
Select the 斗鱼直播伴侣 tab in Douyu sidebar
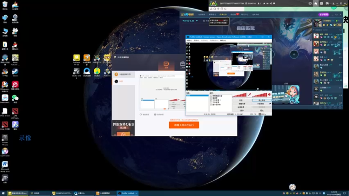[x=123, y=74]
